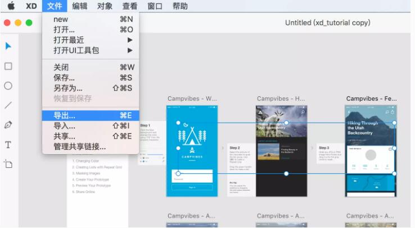415x228 pixels.
Task: Click the blue Campvibes welcome artboard
Action: tap(192, 151)
